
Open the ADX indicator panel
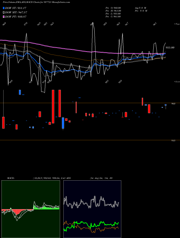pos(92,209)
